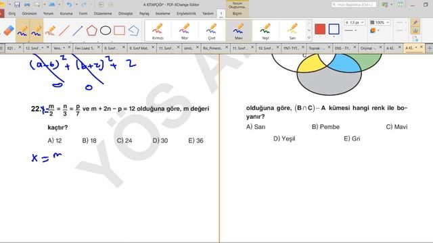
Task: Select the Polygon pentagon tool
Action: click(x=92, y=30)
